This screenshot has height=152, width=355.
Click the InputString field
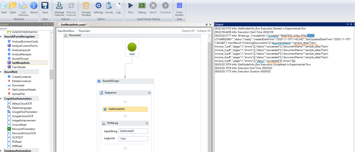click(133, 131)
